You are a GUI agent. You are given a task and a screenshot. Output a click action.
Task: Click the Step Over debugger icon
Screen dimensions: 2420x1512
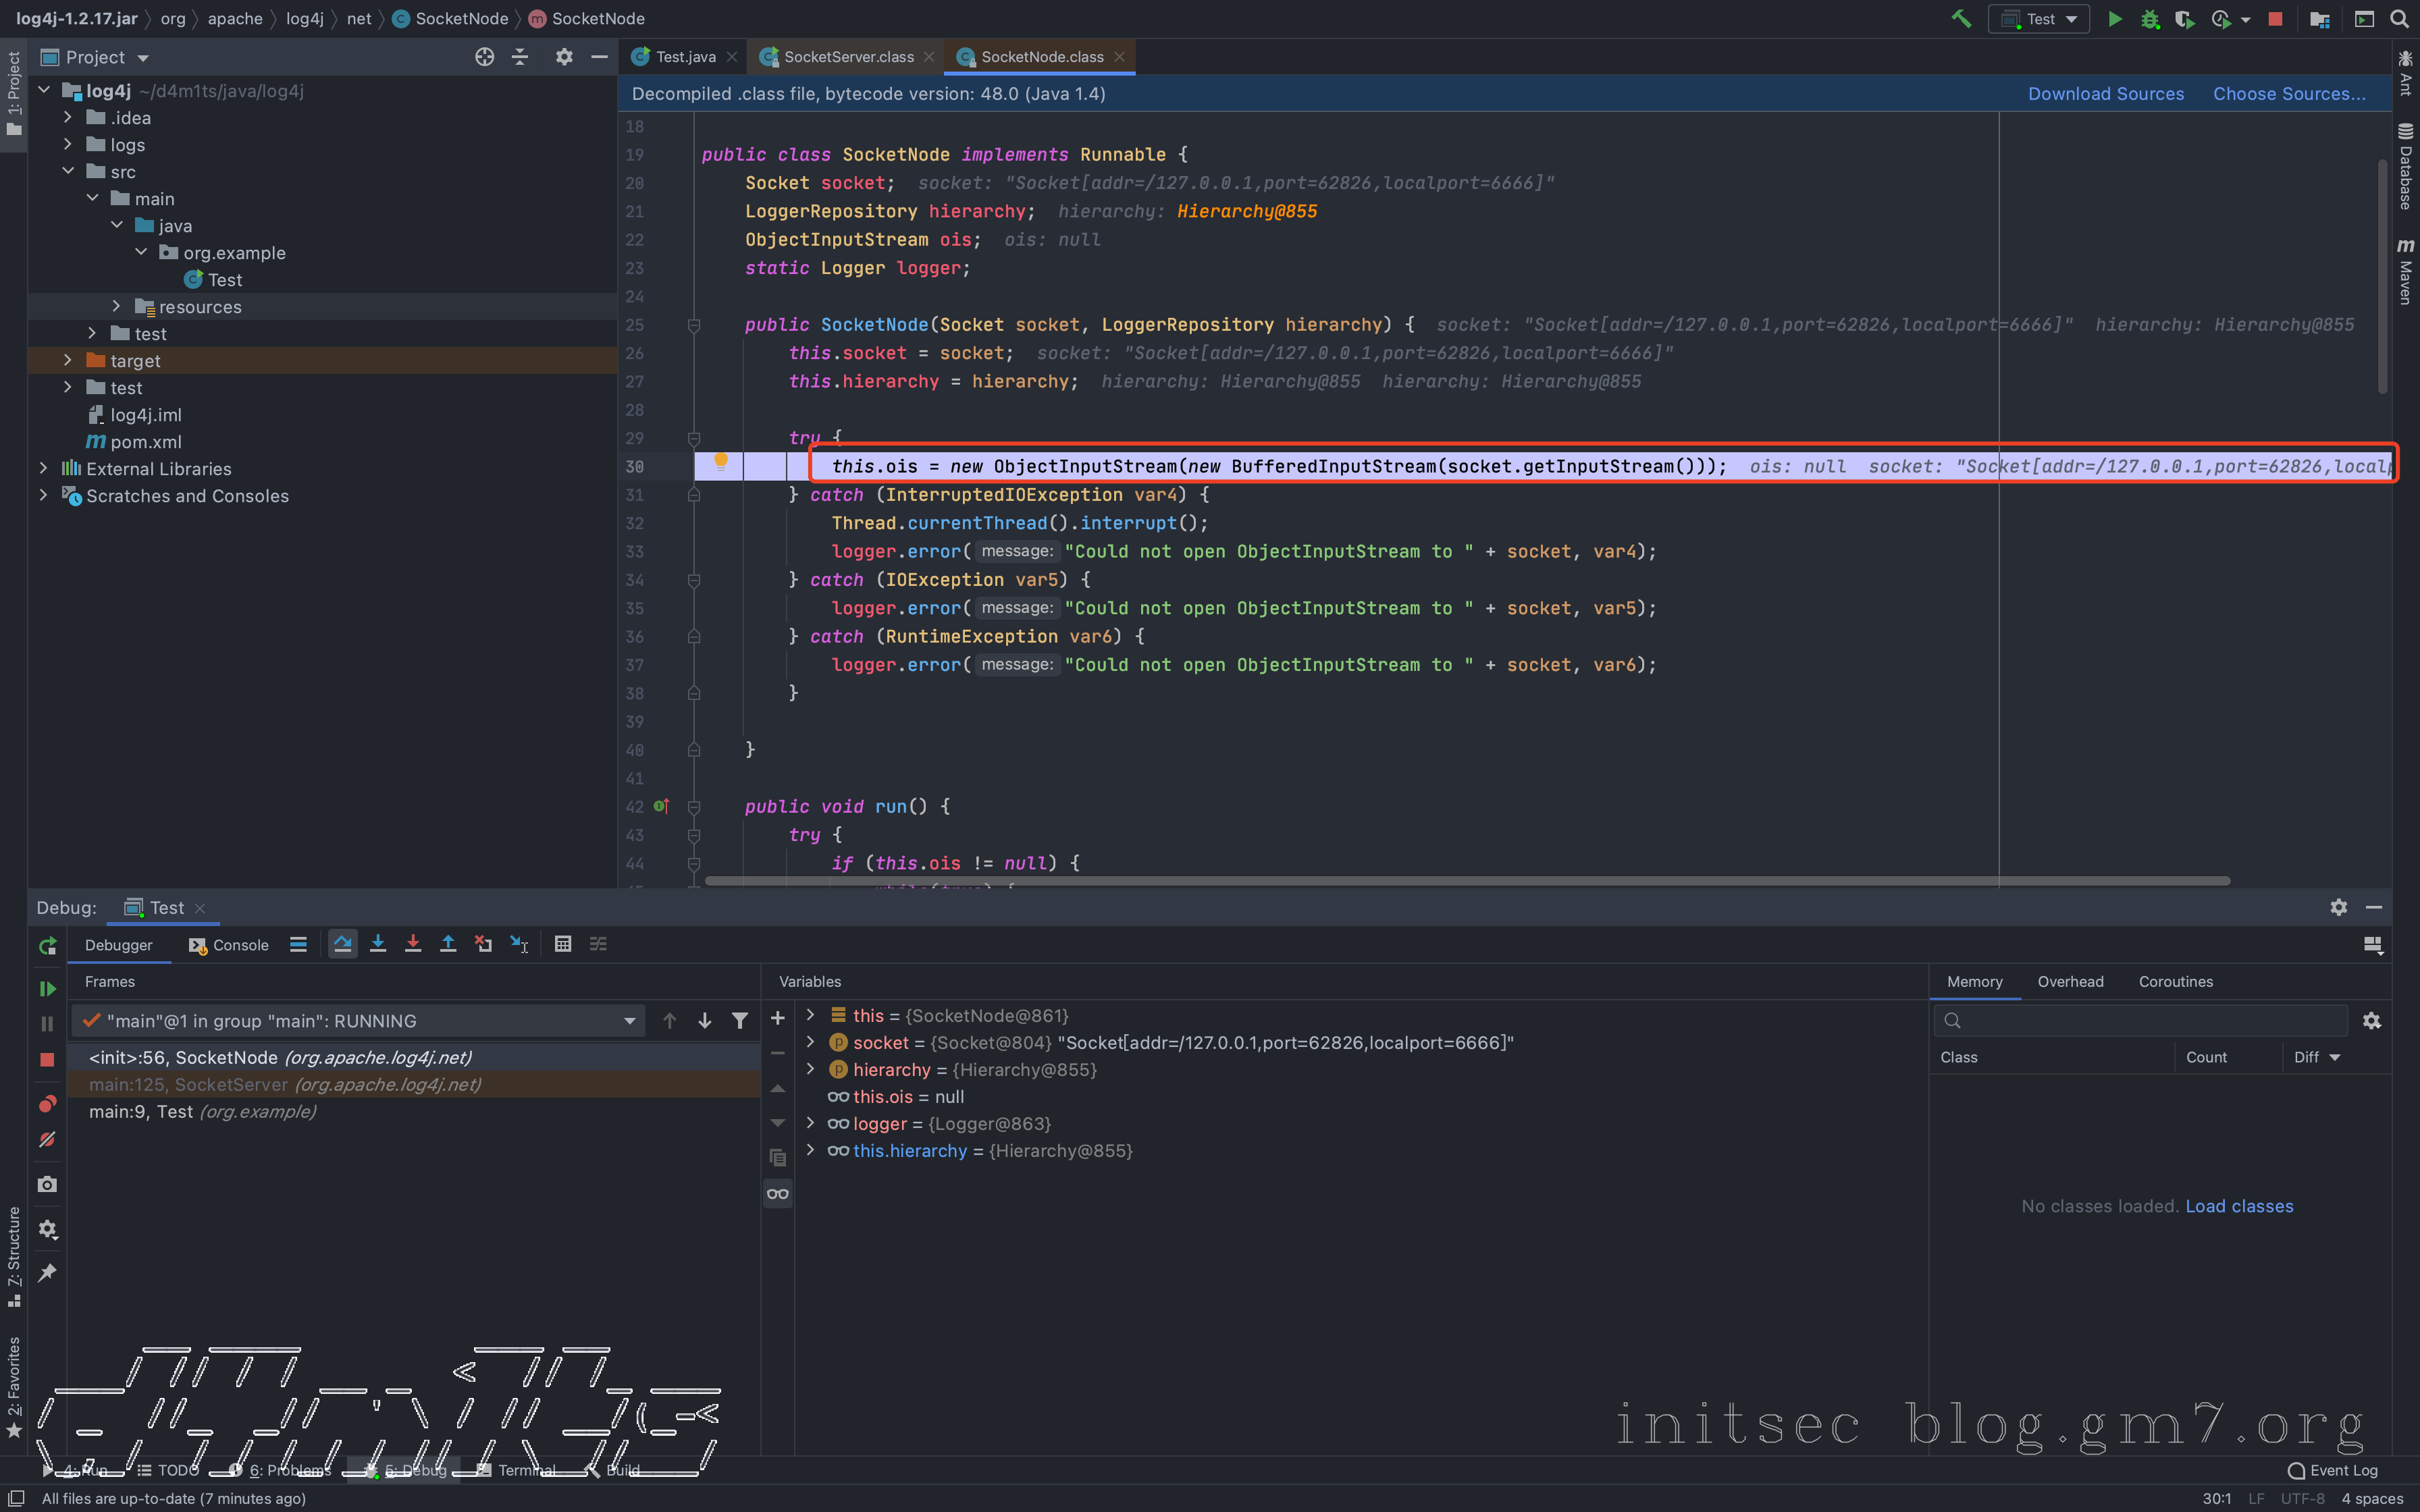342,944
